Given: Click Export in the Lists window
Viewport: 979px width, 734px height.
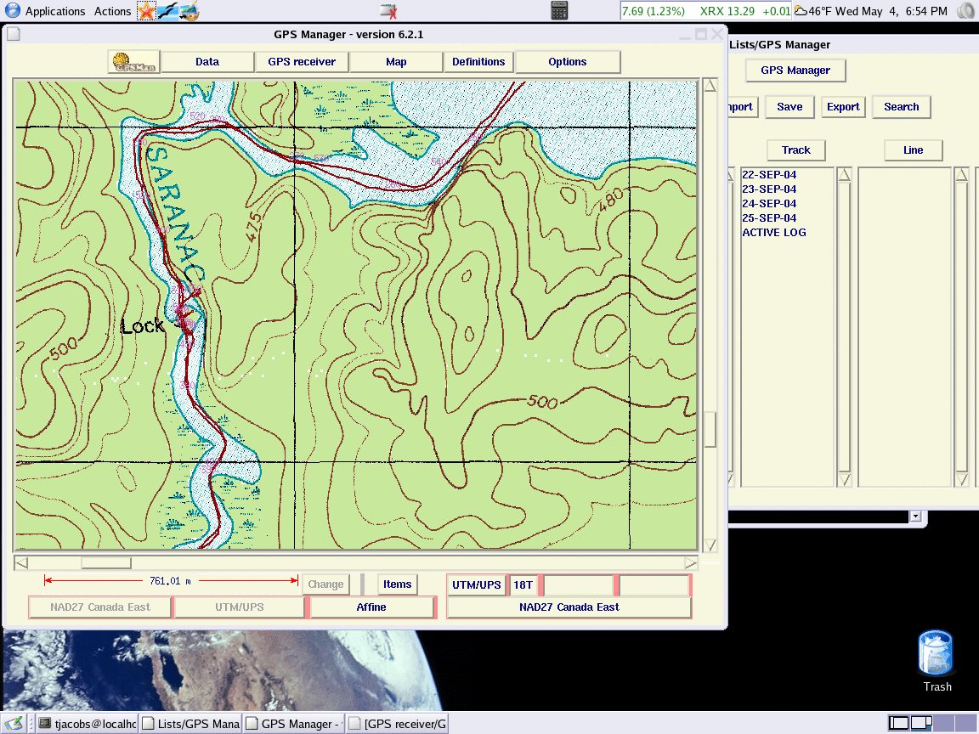Looking at the screenshot, I should point(843,107).
